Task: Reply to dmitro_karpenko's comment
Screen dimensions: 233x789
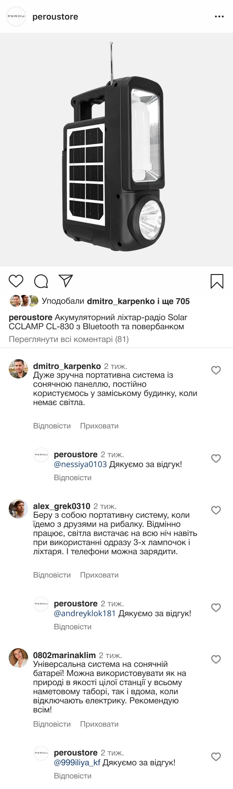Action: 52,426
